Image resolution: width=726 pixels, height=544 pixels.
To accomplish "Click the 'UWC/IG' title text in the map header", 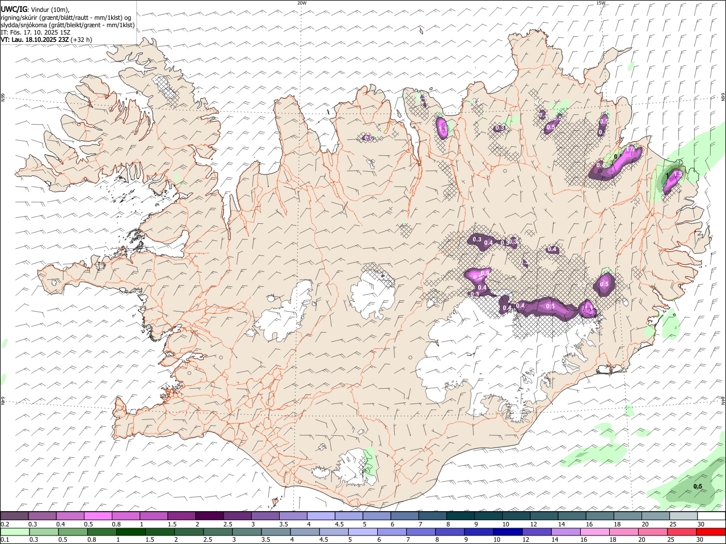I will [14, 10].
